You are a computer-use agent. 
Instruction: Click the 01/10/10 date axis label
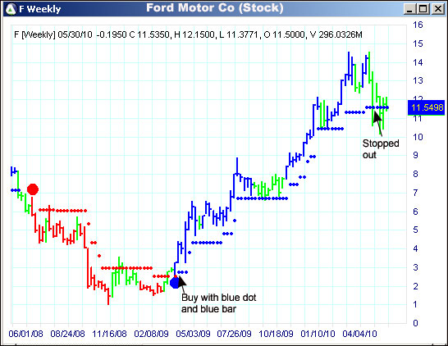tap(318, 334)
